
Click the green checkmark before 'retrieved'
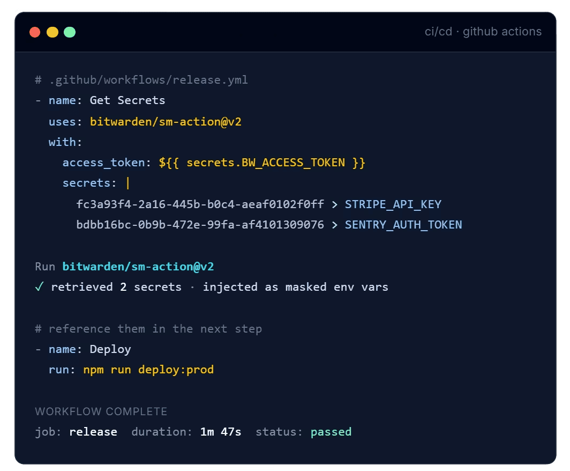[39, 287]
